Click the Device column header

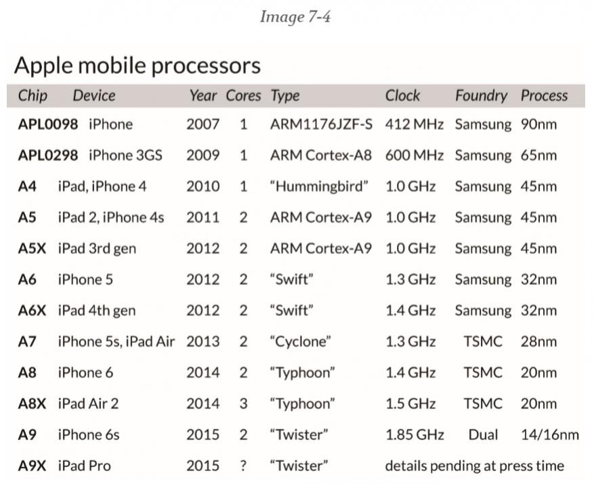tap(94, 95)
